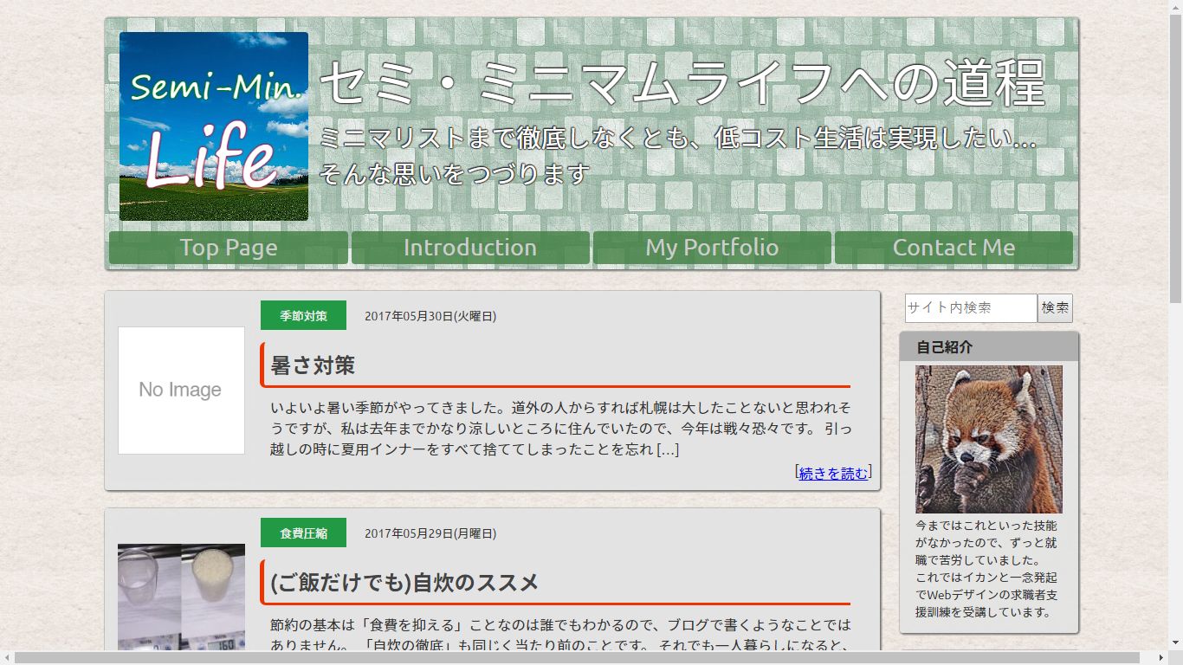Click the セミ・ミニマムライフへの道程 site title
The image size is (1183, 665).
pos(682,83)
